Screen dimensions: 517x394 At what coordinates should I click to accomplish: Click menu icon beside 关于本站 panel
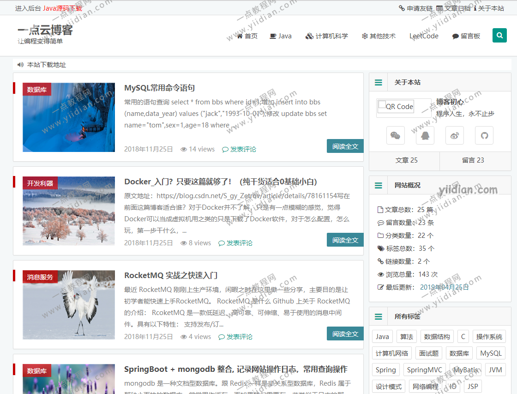379,83
